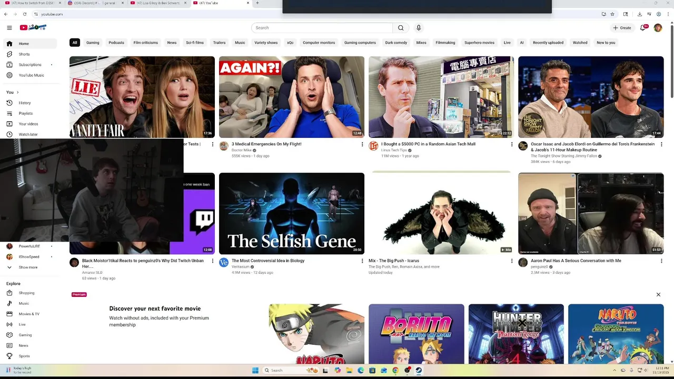Open Chrome downloads icon
Viewport: 674px width, 379px height.
[639, 14]
